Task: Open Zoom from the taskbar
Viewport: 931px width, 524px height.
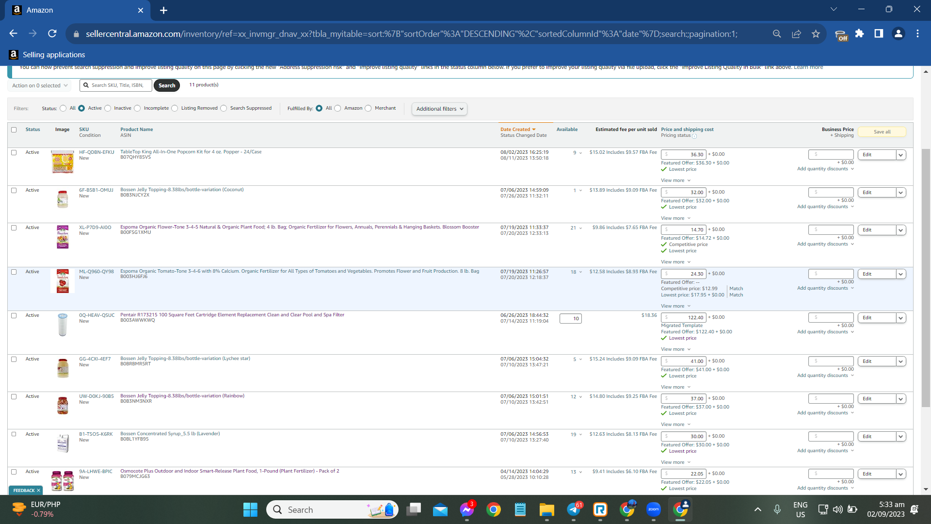Action: click(x=653, y=509)
